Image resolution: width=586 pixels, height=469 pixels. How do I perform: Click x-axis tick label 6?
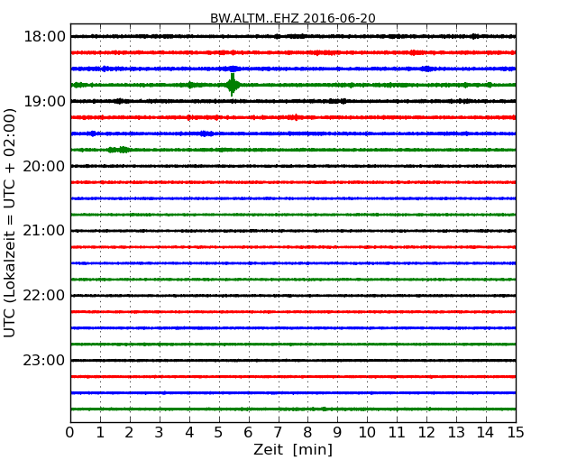click(248, 433)
